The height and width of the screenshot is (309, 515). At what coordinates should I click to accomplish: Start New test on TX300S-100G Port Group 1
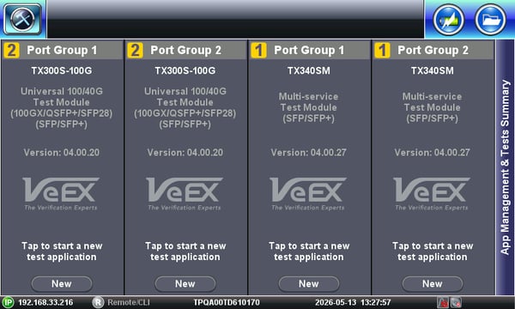pyautogui.click(x=62, y=284)
